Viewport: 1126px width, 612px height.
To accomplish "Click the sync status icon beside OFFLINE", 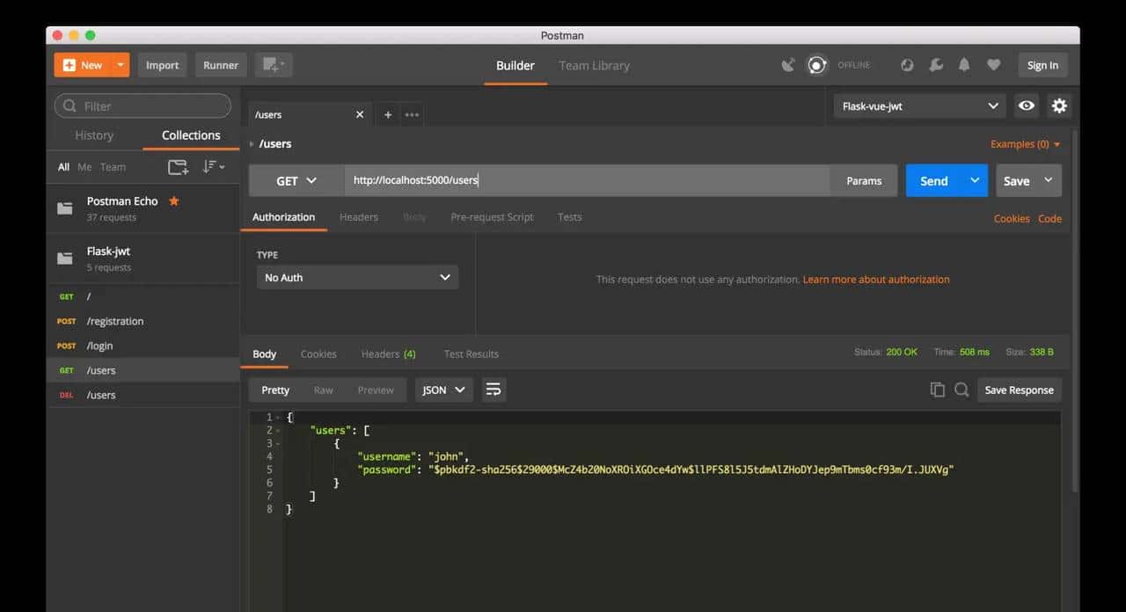I will [817, 65].
